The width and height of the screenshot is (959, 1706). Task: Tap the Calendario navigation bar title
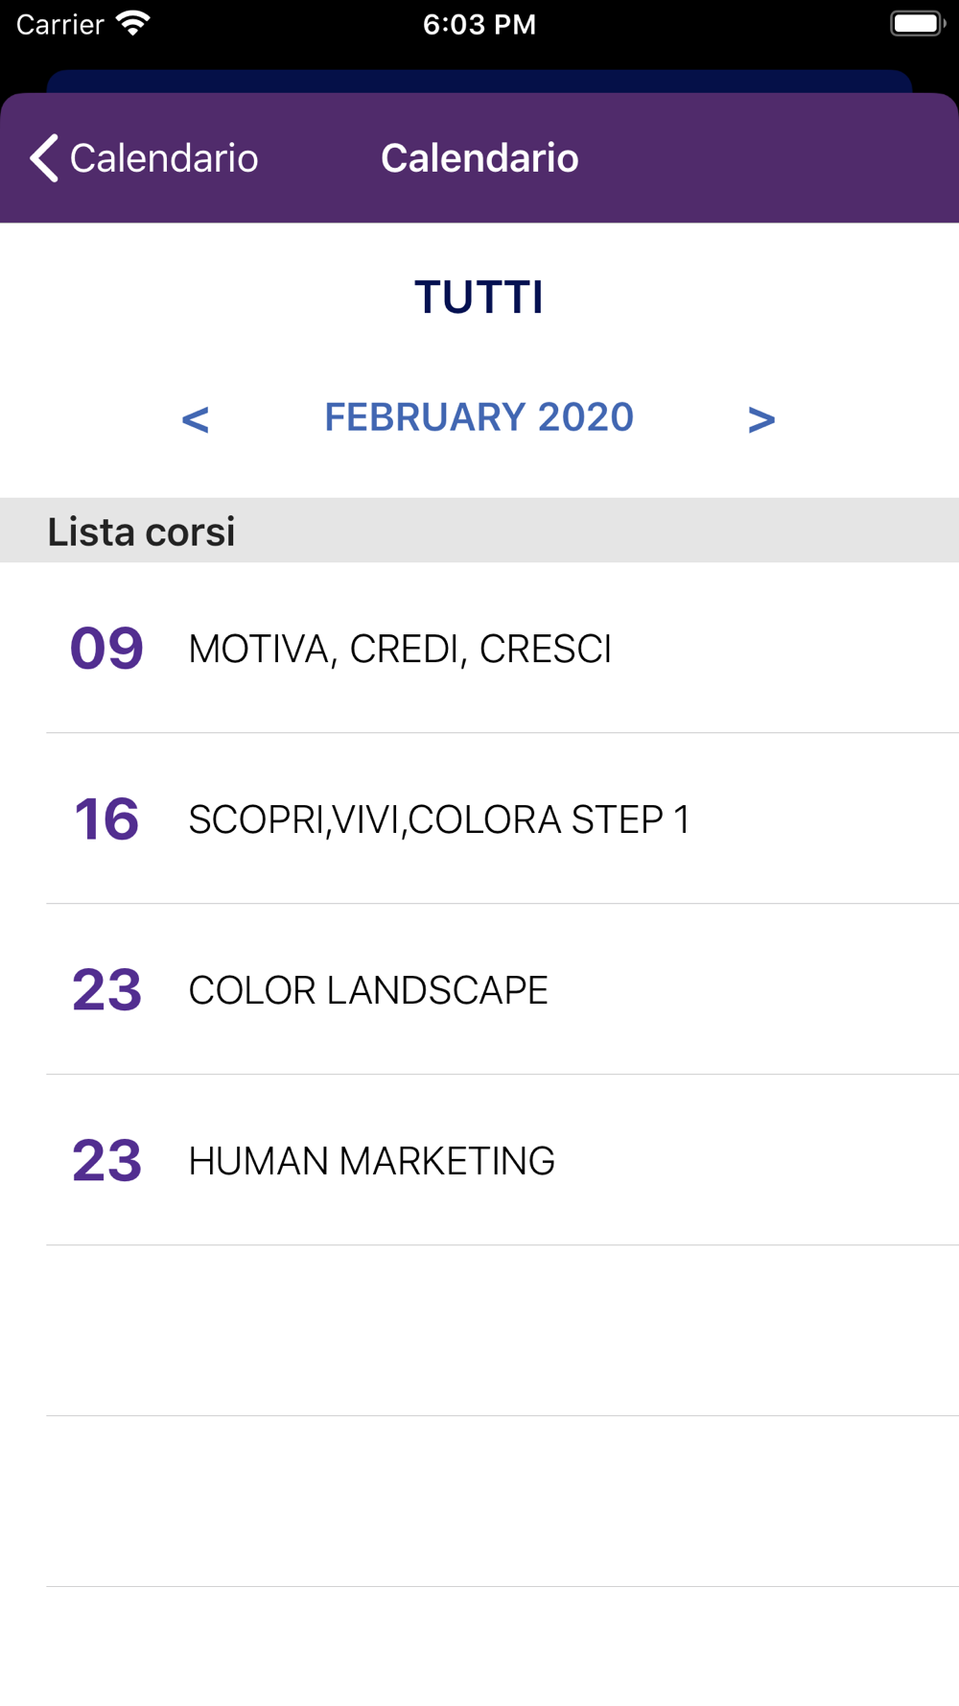pos(479,158)
